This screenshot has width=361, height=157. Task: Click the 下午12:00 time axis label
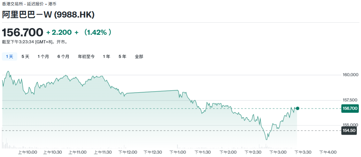pos(127,152)
